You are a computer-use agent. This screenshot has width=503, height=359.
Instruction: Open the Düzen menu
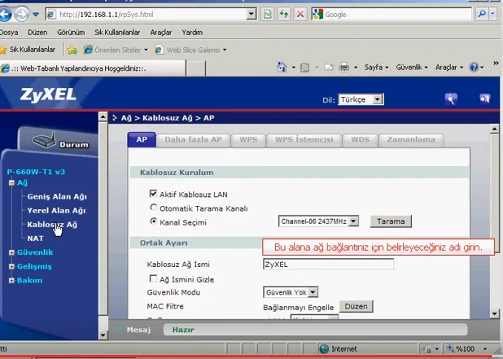tap(37, 33)
